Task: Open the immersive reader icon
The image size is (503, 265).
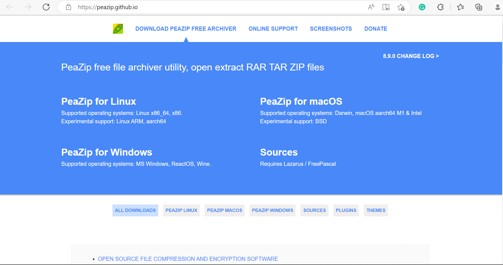Action: point(386,7)
